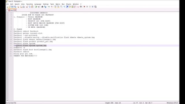Zoom in using the toolbar zoom icon

tap(49, 7)
